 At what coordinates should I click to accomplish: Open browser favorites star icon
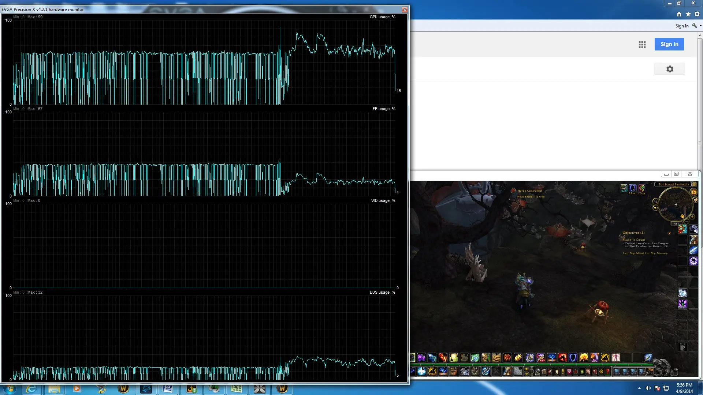tap(688, 14)
